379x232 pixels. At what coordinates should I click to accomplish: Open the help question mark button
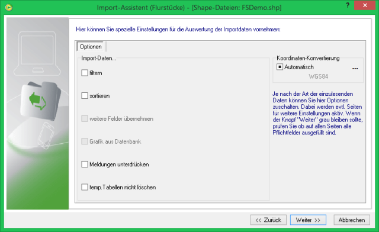(x=348, y=5)
